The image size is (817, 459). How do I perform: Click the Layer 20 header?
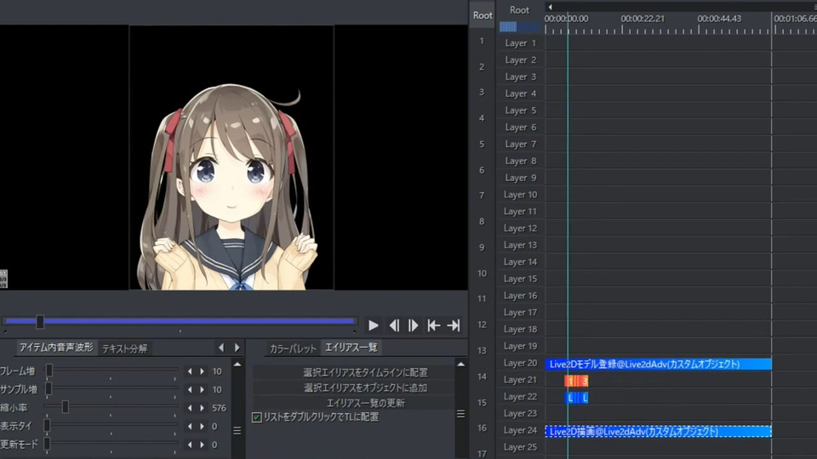coord(521,363)
